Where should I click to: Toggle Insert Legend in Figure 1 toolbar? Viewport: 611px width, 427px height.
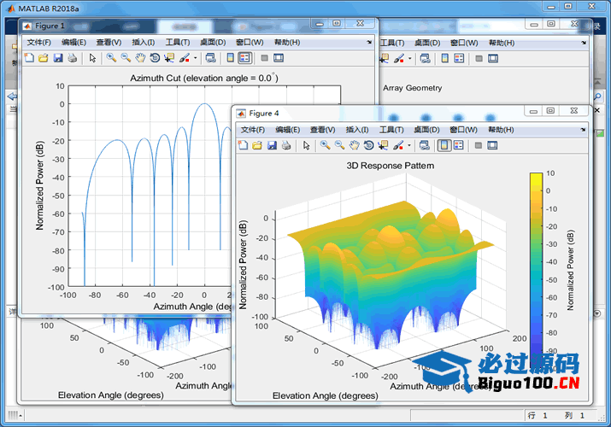tap(244, 58)
